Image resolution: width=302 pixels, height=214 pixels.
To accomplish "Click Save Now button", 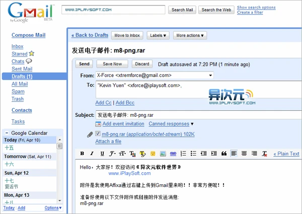I will click(112, 64).
